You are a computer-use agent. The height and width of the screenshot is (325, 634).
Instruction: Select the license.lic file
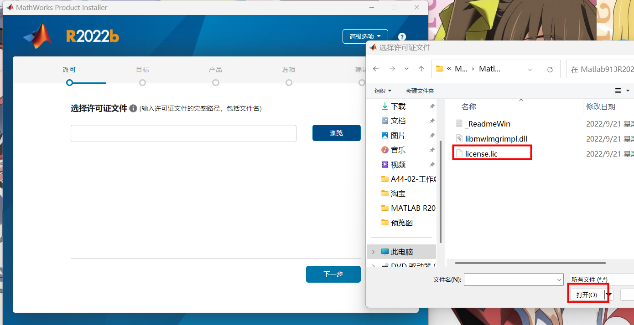coord(481,153)
